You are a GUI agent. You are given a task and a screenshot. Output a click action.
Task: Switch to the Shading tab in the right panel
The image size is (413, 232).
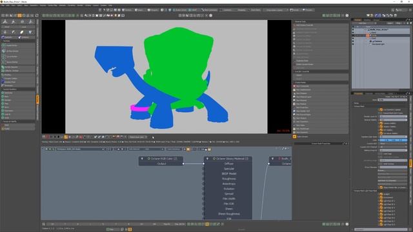[x=367, y=20]
